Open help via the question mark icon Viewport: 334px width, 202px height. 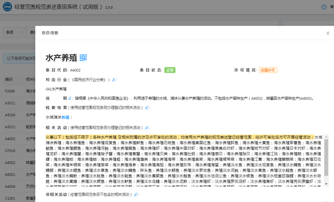coord(324,7)
